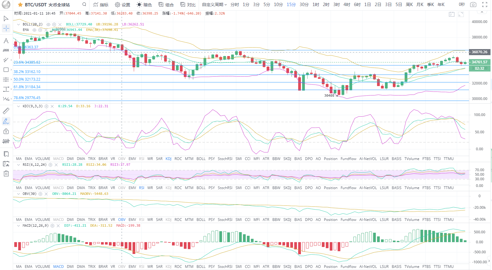Delete all drawings with the trash icon
Viewport: 492px width, 270px height.
tap(6, 174)
